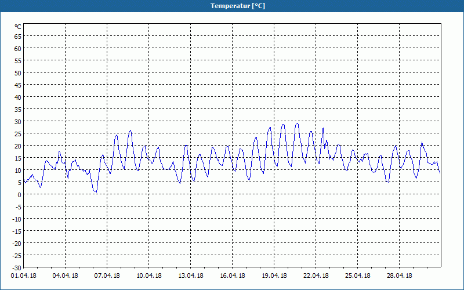Image resolution: width=464 pixels, height=290 pixels.
Task: Click the 'Temperatur [°C]' chart title
Action: (238, 6)
